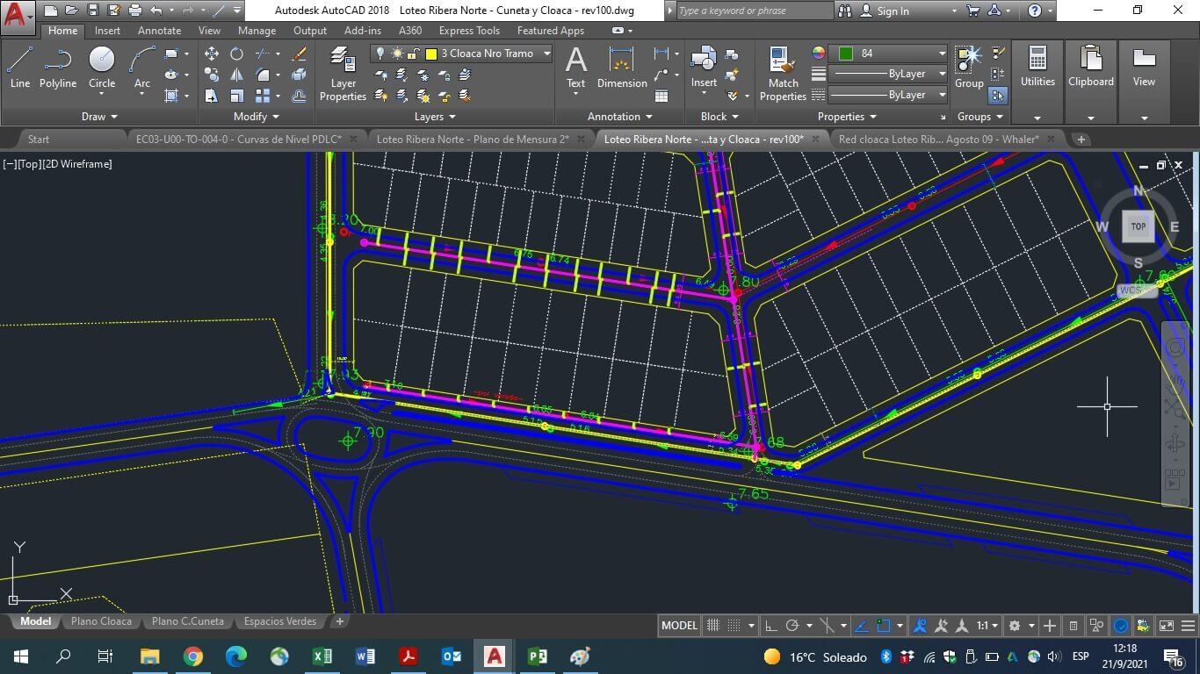
Task: Click the keyword search input field
Action: 754,11
